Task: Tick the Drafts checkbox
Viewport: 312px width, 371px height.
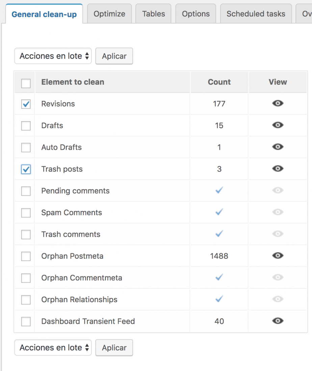Action: pos(26,126)
